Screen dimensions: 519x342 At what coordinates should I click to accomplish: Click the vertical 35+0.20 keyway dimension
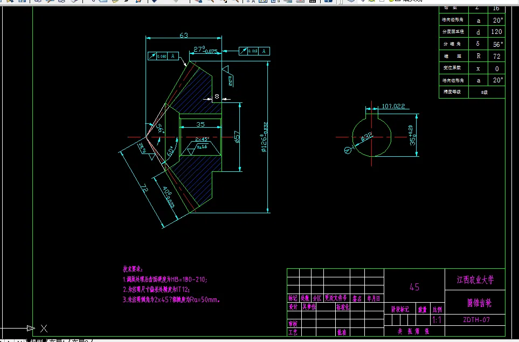point(412,135)
